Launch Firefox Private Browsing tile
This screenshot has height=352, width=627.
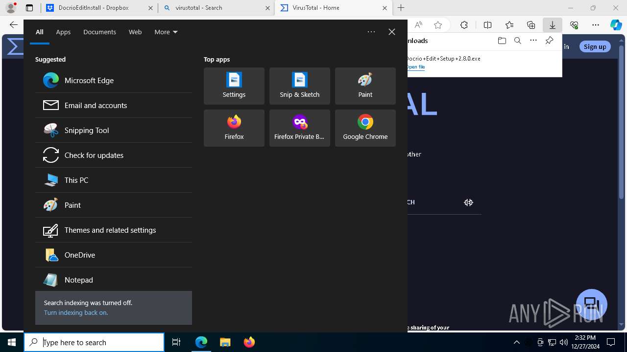tap(300, 128)
